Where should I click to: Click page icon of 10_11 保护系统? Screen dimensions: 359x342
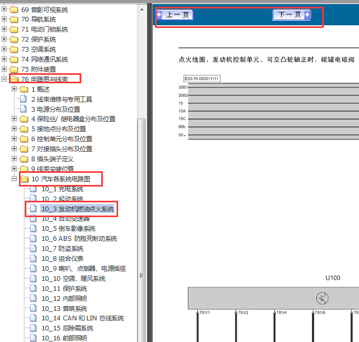(x=33, y=288)
